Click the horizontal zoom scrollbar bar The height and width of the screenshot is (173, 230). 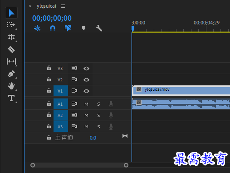79,165
